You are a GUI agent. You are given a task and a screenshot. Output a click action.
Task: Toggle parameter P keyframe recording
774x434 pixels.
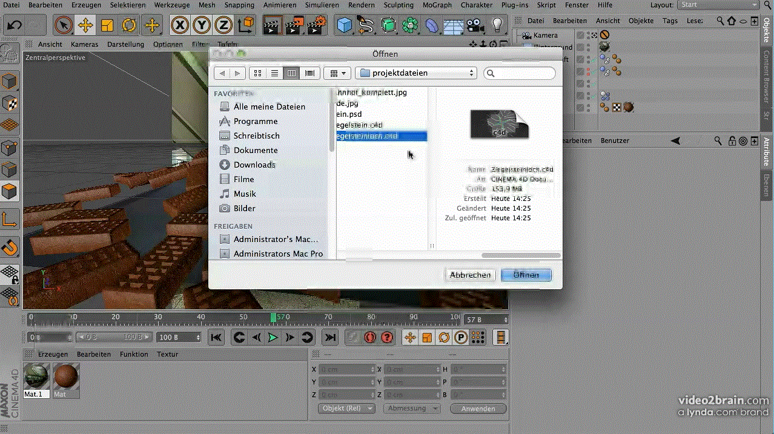461,337
